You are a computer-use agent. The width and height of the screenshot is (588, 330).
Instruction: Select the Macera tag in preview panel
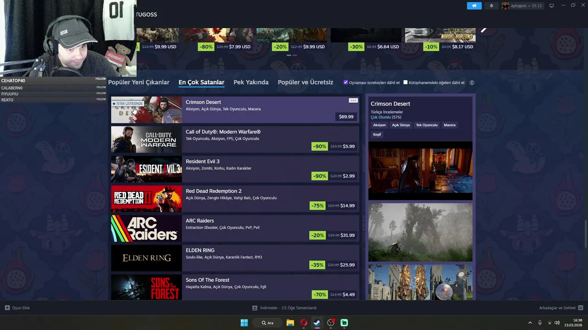click(450, 125)
